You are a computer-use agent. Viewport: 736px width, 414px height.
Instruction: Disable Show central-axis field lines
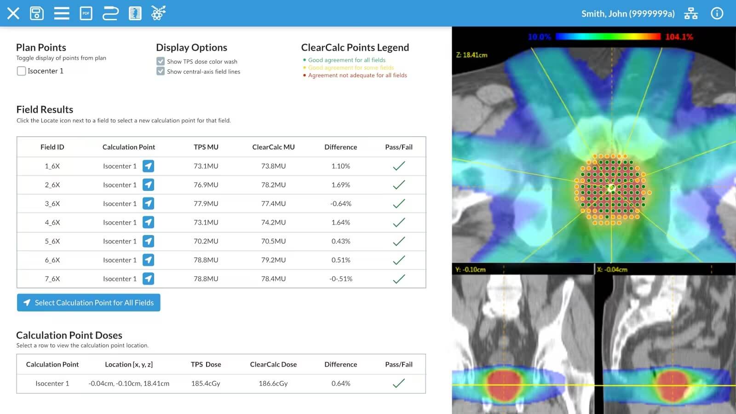[x=161, y=71]
